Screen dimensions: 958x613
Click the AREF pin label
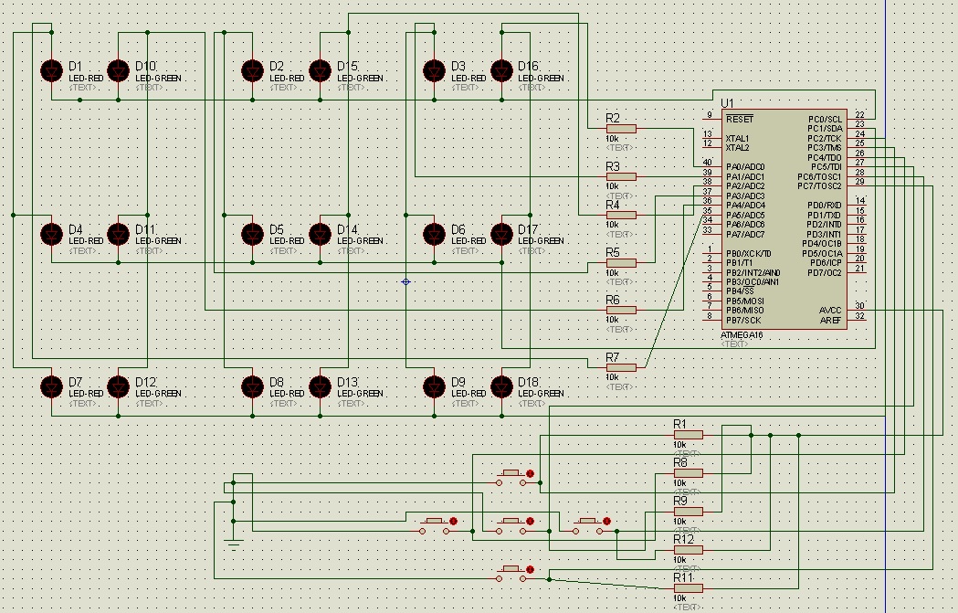click(x=830, y=321)
